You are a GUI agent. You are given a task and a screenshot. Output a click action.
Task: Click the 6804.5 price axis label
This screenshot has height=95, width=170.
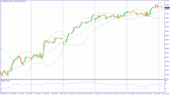167,40
